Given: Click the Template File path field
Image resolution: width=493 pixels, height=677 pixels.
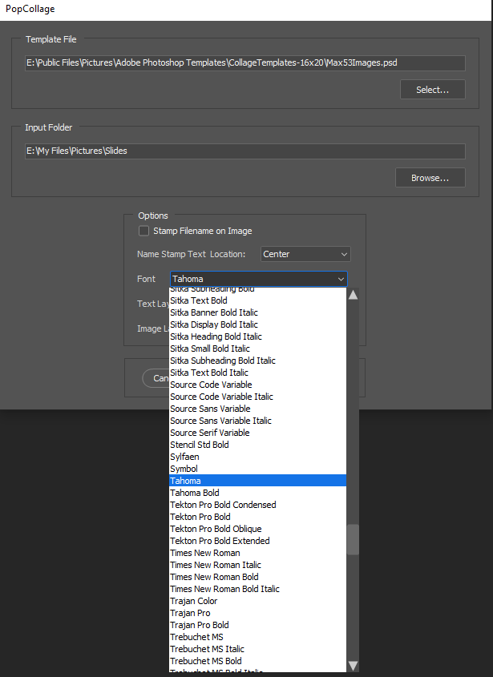Looking at the screenshot, I should [x=240, y=62].
